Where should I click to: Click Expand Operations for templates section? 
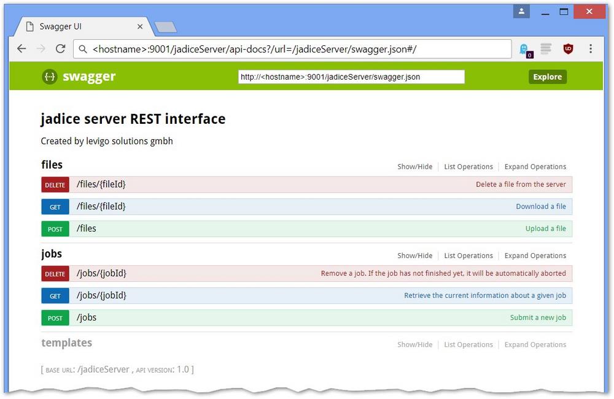[x=535, y=344]
